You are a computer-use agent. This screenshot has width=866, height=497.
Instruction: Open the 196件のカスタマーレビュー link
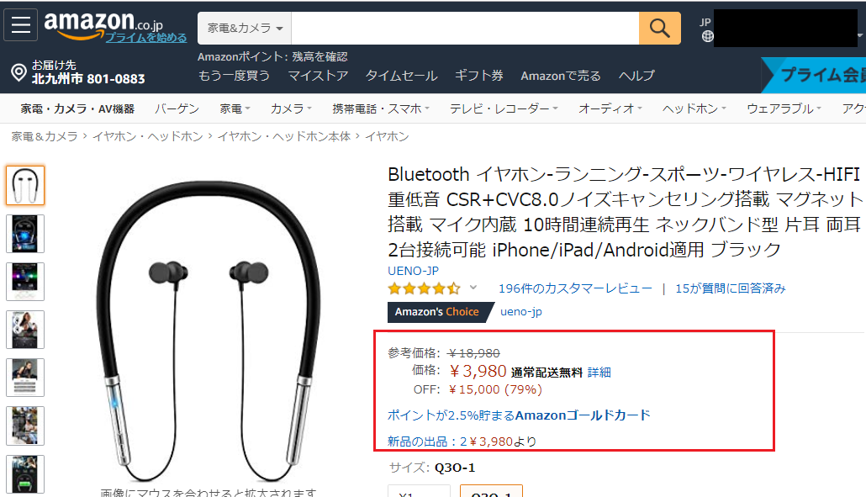575,288
